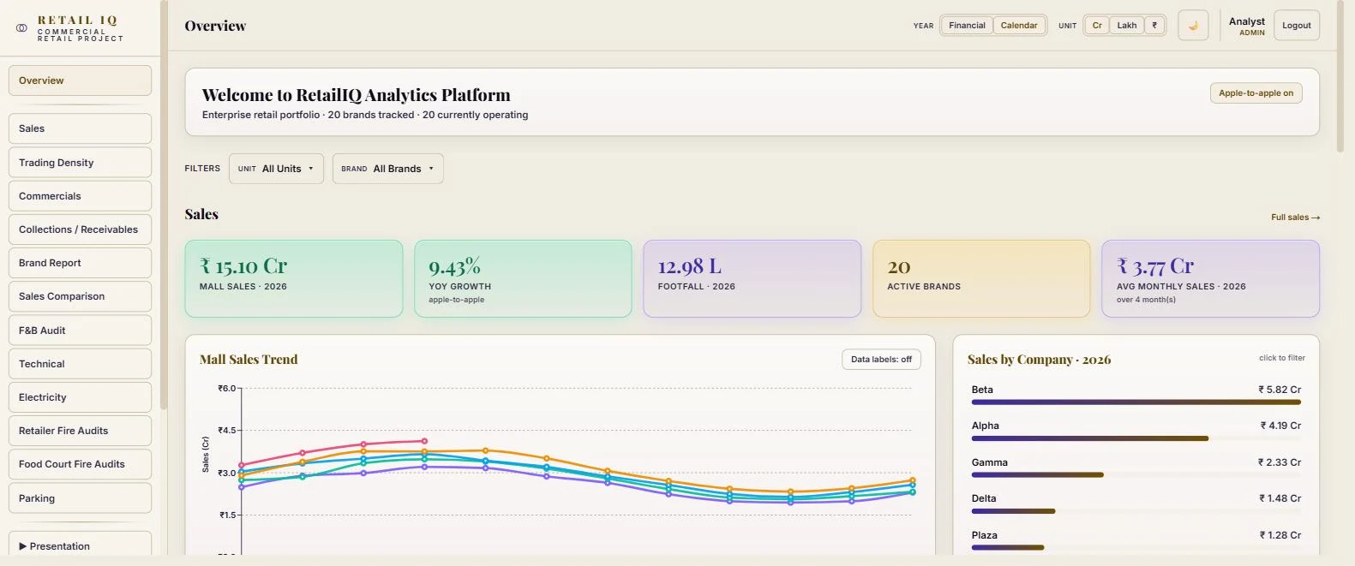Open the Overview sidebar page

pos(80,80)
